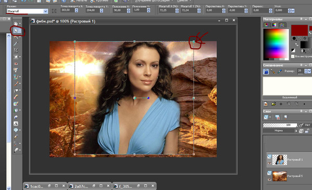Click the Position Y stepper arrows
This screenshot has width=312, height=190.
(x=148, y=10)
